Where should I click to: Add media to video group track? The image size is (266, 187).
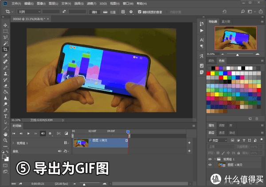(x=189, y=143)
